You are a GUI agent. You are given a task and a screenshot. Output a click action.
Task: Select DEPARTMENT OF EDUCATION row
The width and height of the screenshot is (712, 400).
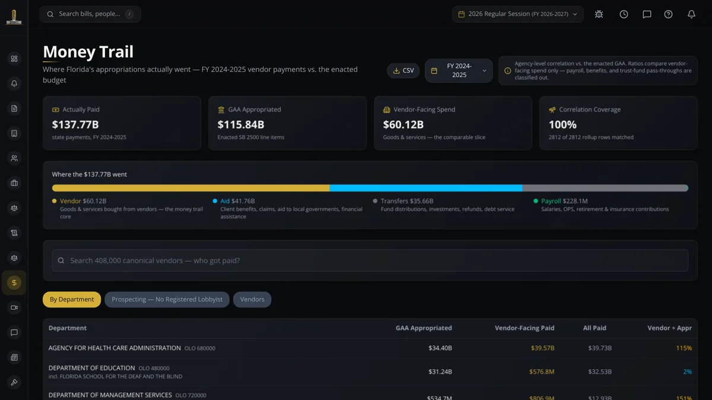[x=370, y=372]
